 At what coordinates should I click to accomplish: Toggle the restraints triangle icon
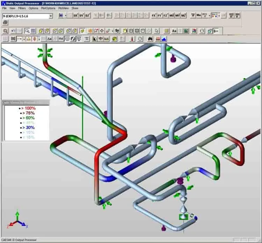pos(29,39)
